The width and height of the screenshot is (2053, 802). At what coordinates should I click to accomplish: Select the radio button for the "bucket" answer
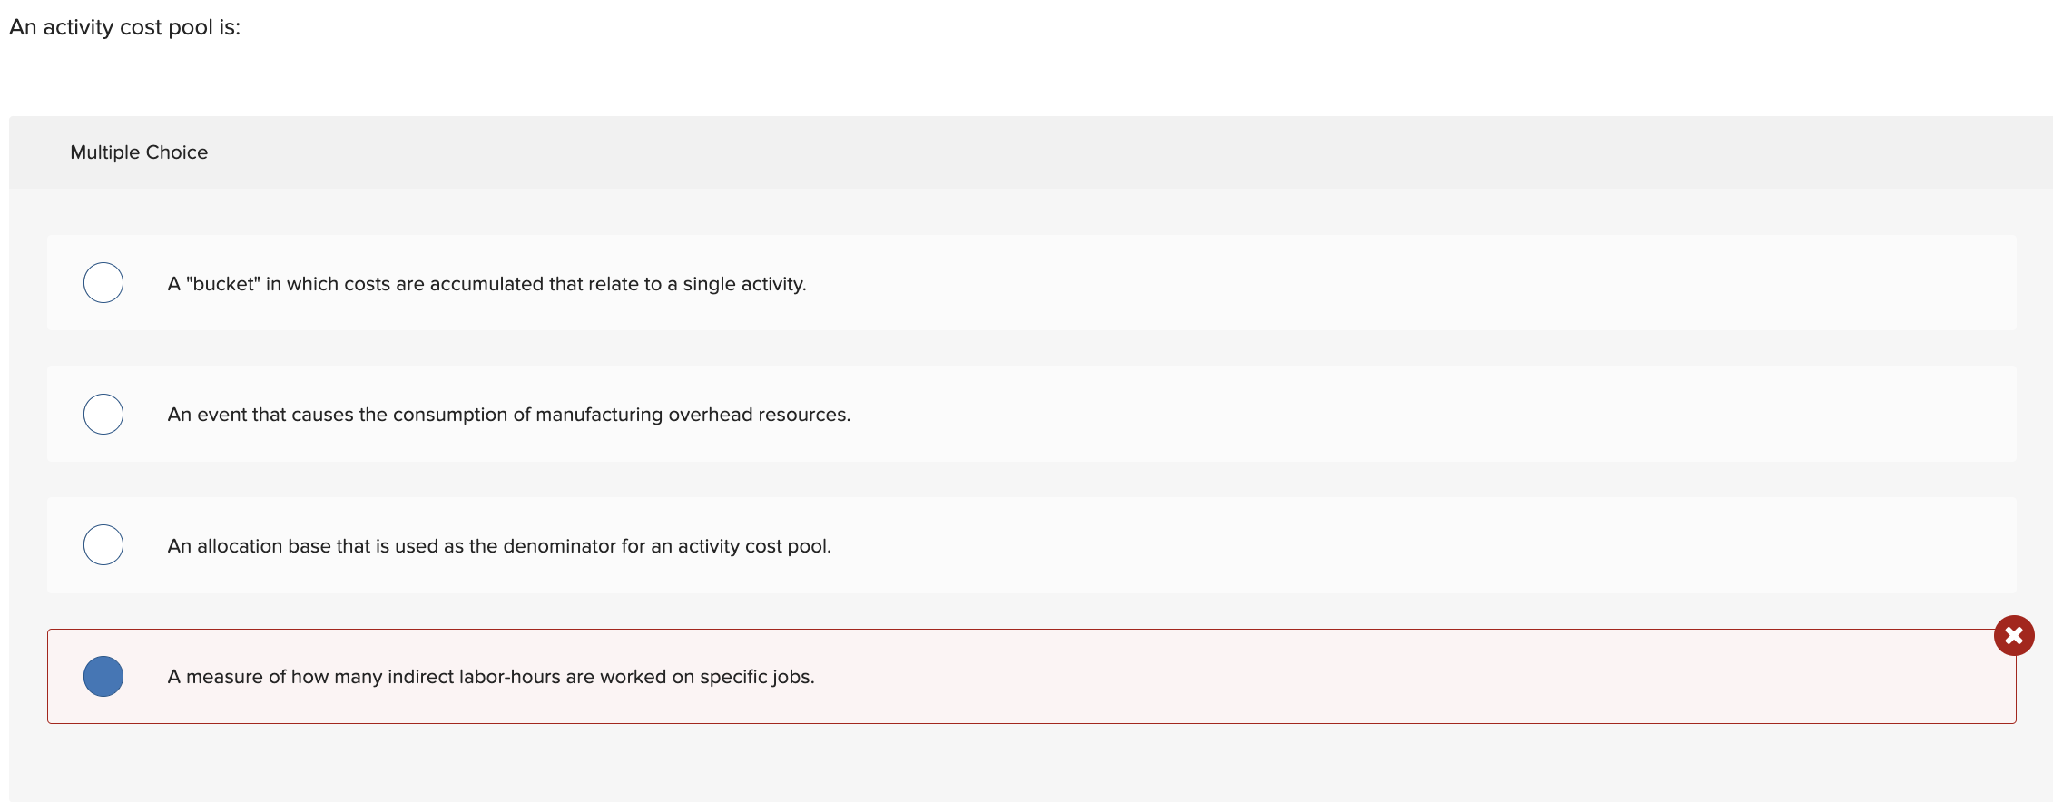[103, 282]
